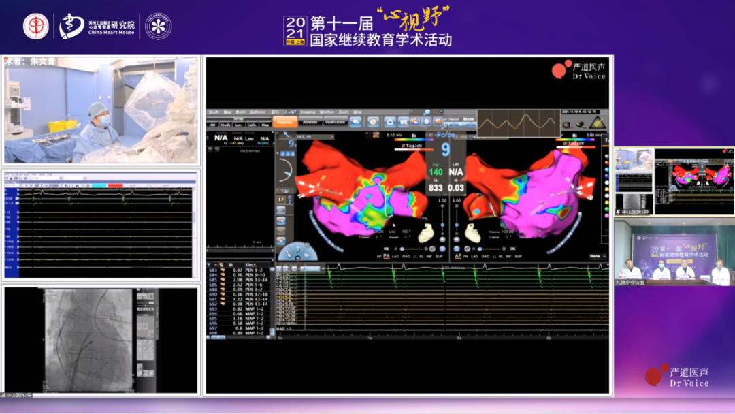Screen dimensions: 735x414
Task: Select PA view under left map
Action: (x=387, y=256)
